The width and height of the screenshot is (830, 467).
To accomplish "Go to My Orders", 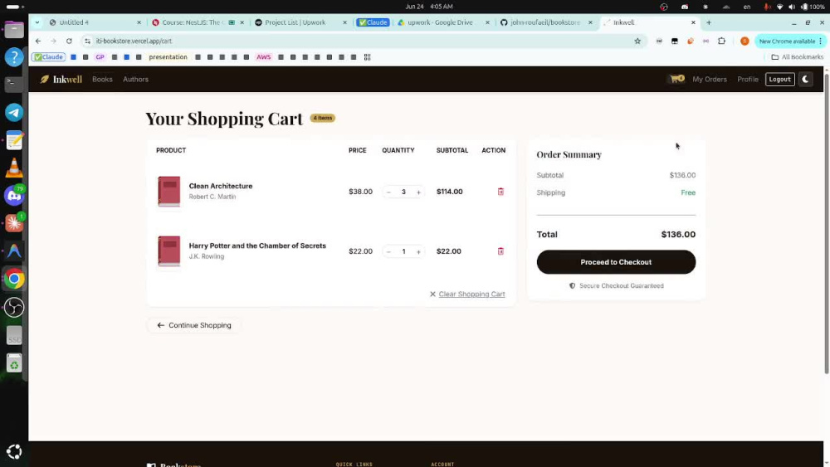I will (x=710, y=80).
